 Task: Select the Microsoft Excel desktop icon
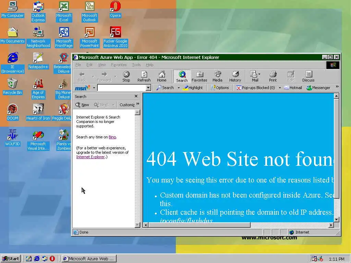pos(64,12)
